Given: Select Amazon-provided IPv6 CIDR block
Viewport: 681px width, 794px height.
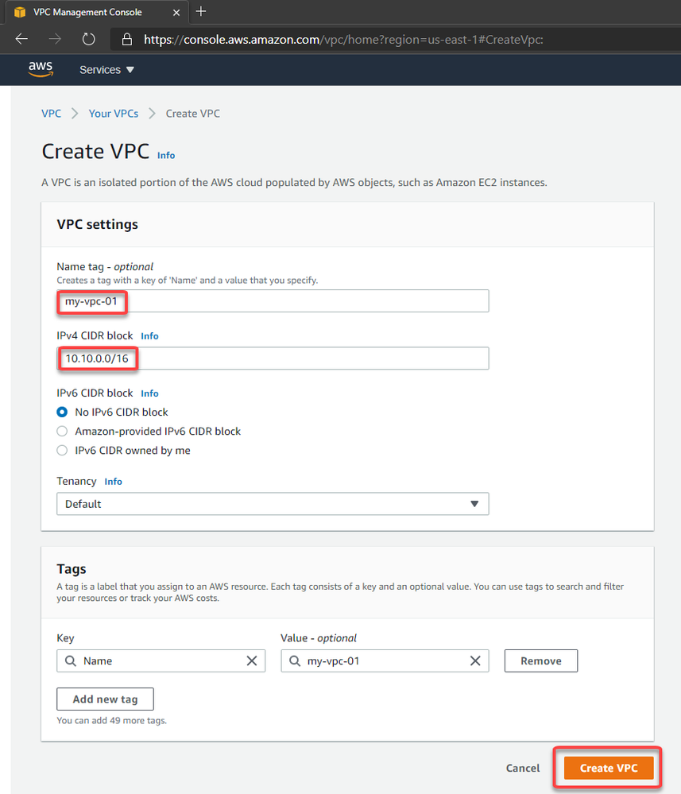Looking at the screenshot, I should tap(62, 432).
